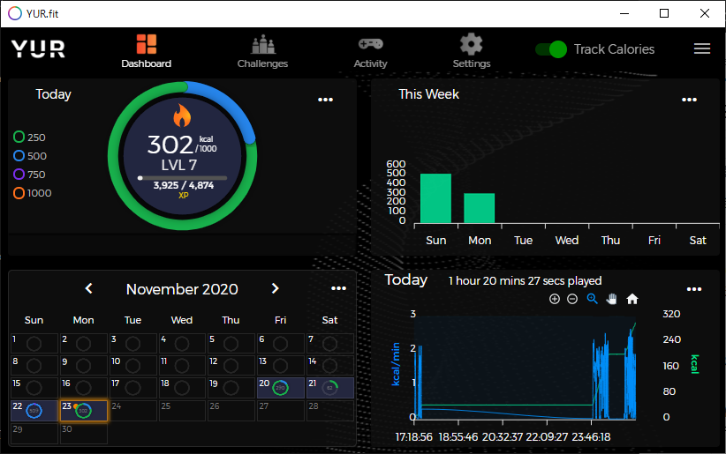726x454 pixels.
Task: Reset chart with the home icon
Action: [632, 299]
